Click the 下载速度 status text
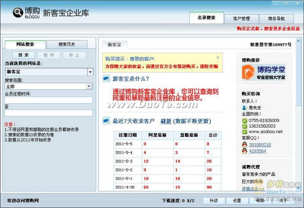Viewport: 304px width, 208px height. 178,201
